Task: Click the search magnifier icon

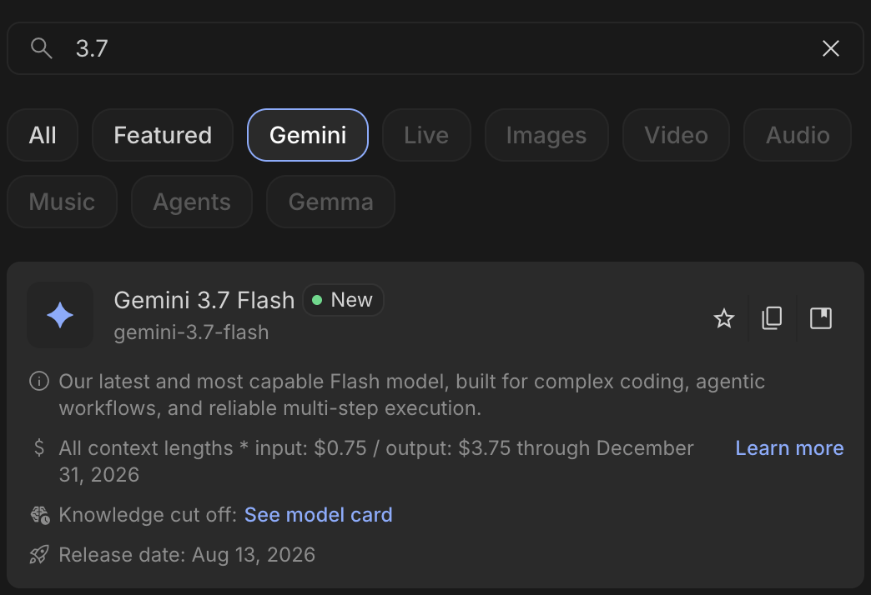Action: click(x=41, y=48)
